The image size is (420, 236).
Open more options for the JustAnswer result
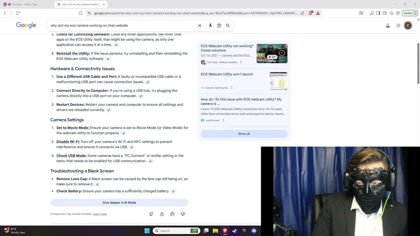coord(223,120)
